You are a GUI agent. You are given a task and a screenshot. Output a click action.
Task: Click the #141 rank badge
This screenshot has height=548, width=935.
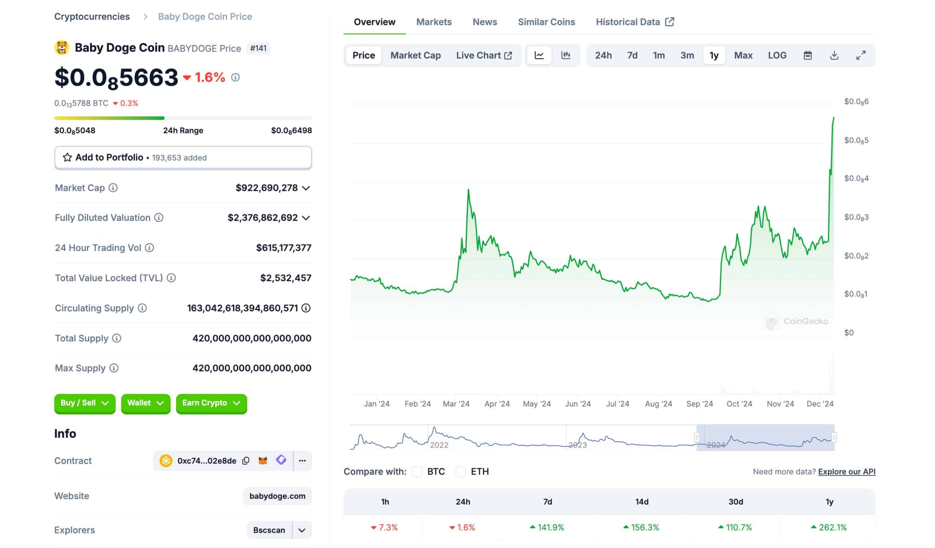pyautogui.click(x=258, y=48)
